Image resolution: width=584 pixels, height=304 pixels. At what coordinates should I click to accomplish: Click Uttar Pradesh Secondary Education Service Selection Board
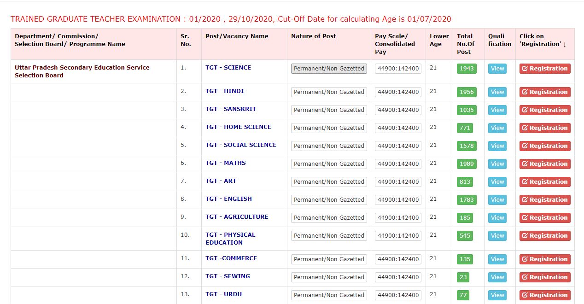[82, 71]
